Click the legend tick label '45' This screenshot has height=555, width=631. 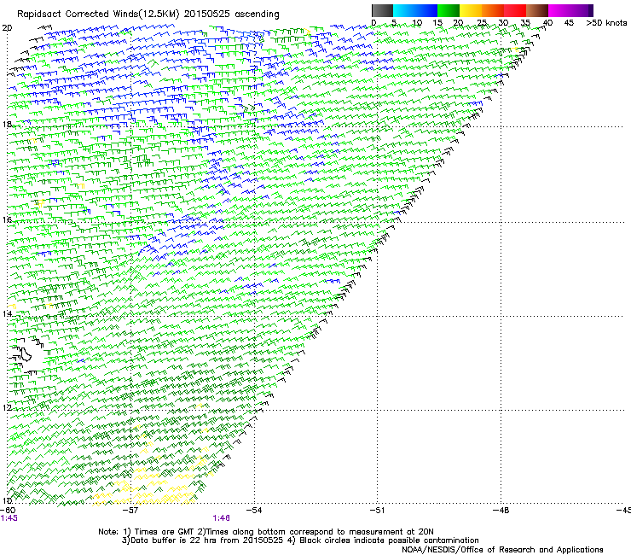click(x=569, y=22)
